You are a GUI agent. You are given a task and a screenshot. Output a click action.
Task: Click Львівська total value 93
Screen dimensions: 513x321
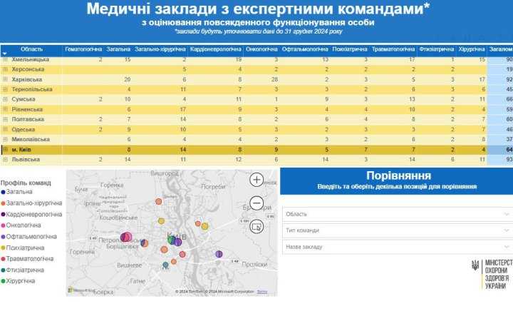pos(509,160)
